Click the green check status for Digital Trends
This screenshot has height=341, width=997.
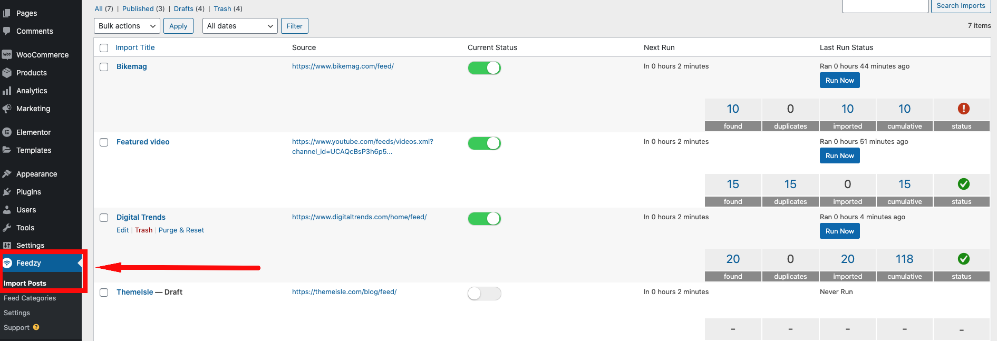point(963,259)
